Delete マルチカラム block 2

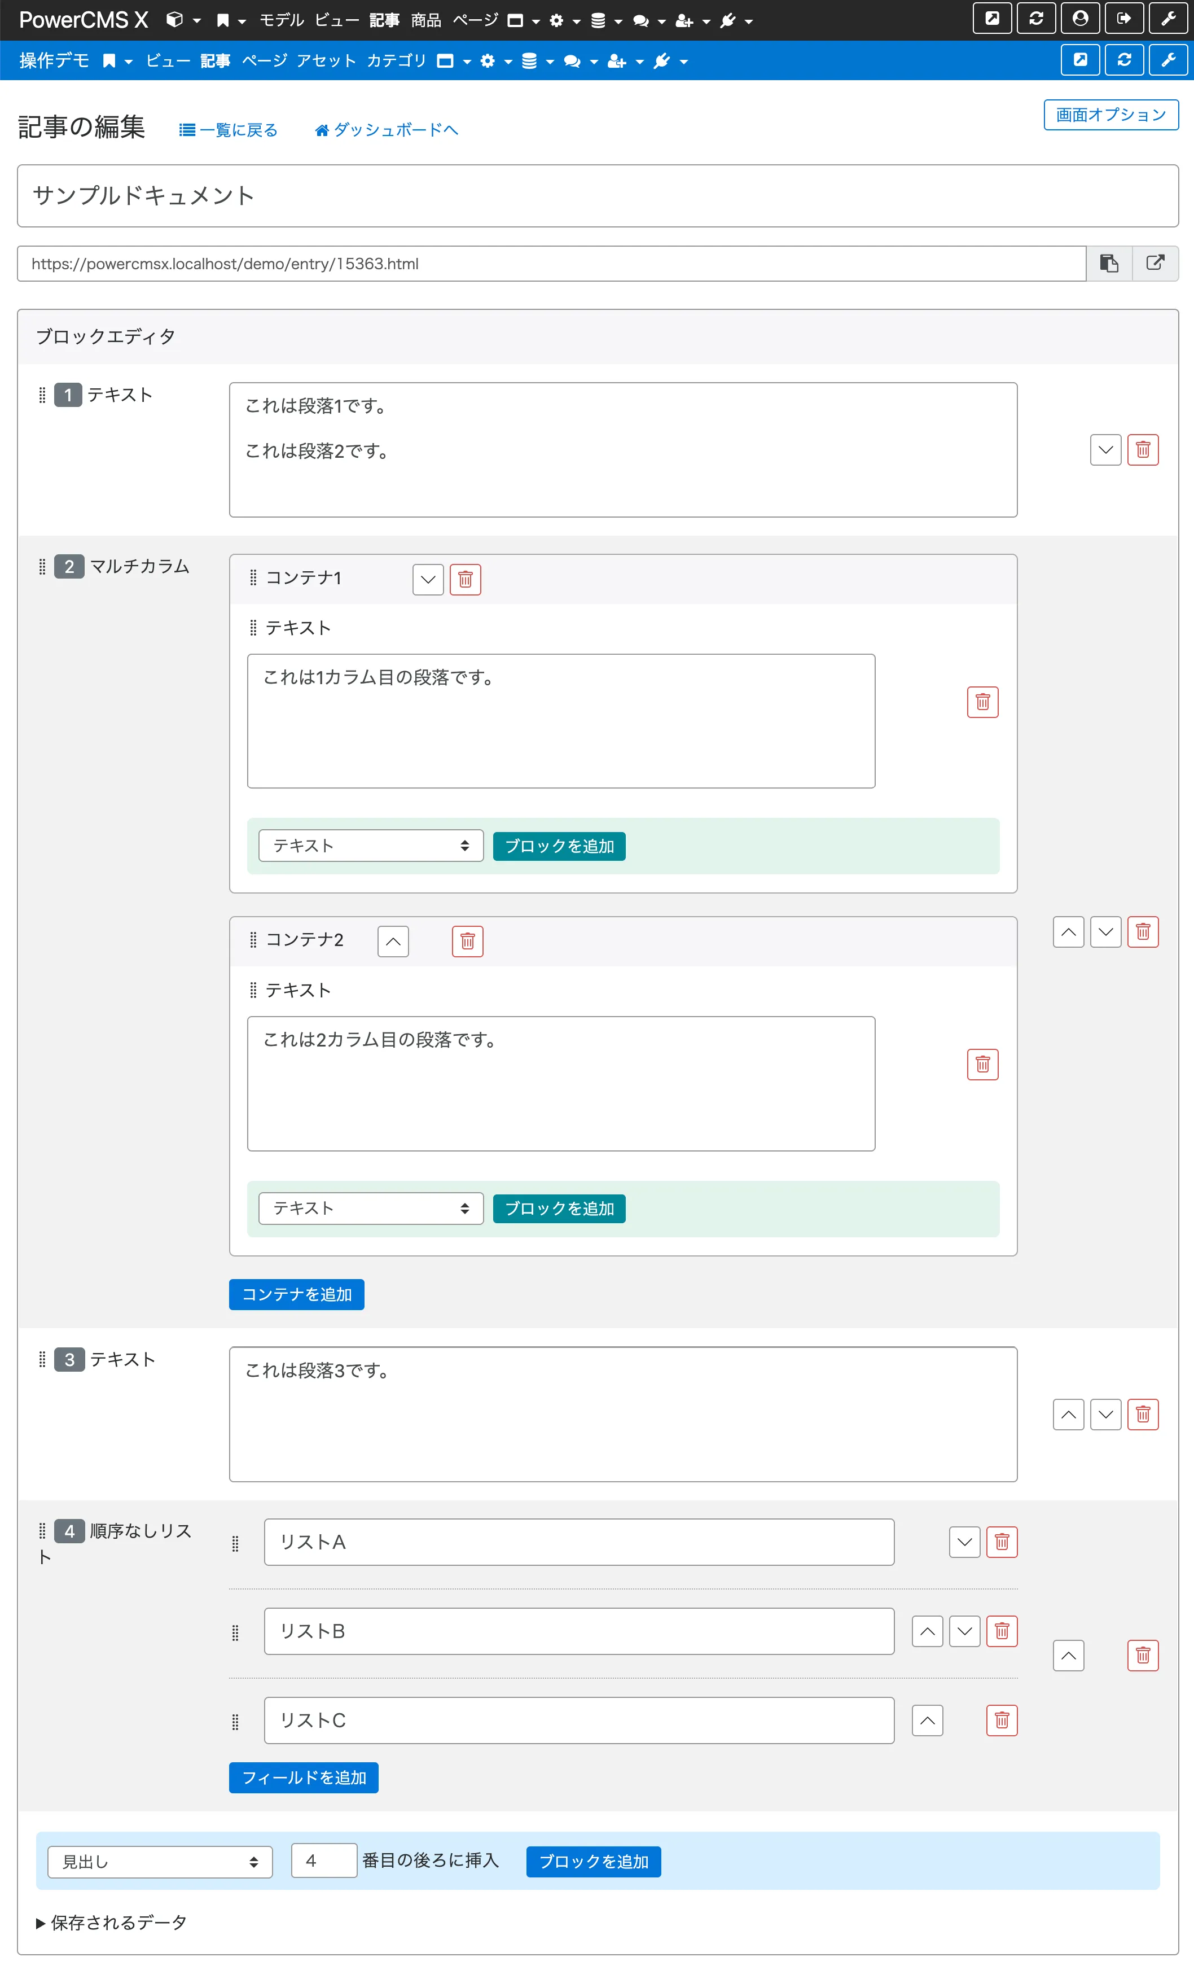[x=1143, y=931]
